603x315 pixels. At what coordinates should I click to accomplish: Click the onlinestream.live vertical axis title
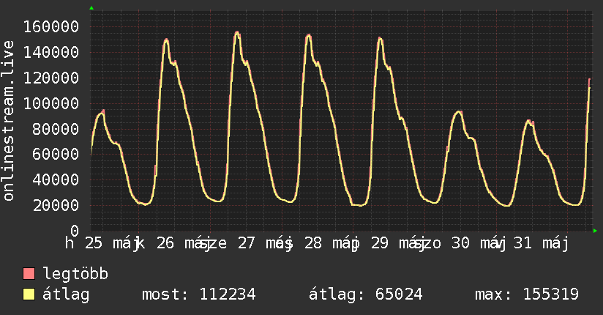[x=8, y=121]
